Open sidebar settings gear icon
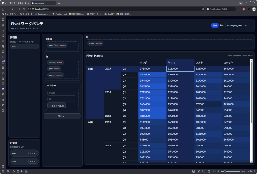 3,166
